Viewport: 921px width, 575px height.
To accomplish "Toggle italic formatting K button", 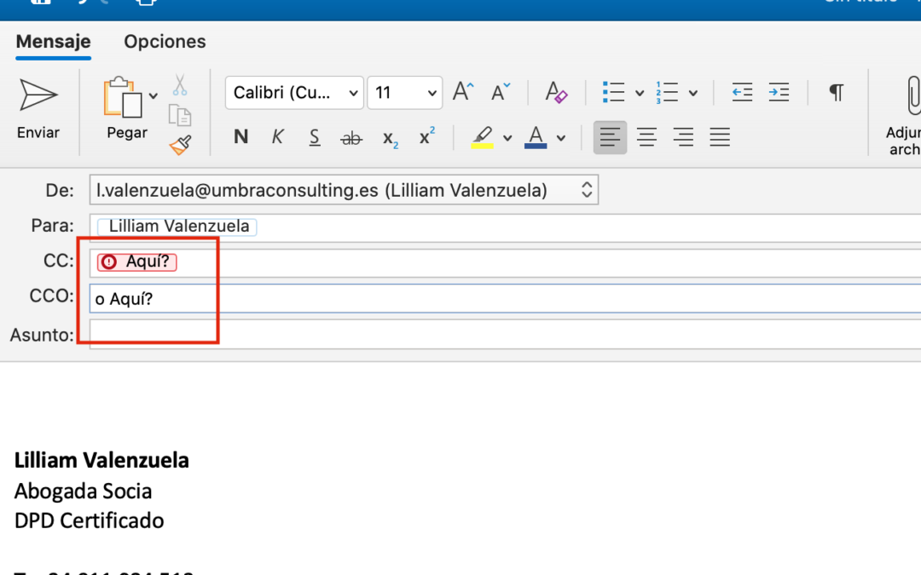I will click(277, 137).
